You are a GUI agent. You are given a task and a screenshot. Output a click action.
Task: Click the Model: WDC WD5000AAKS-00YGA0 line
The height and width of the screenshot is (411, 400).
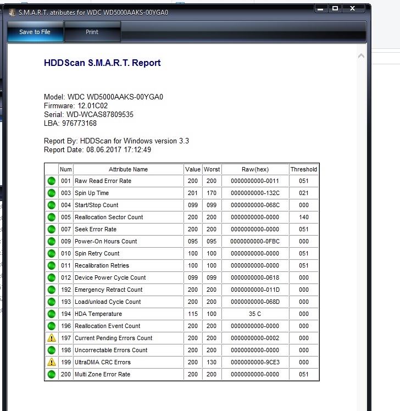coord(103,97)
